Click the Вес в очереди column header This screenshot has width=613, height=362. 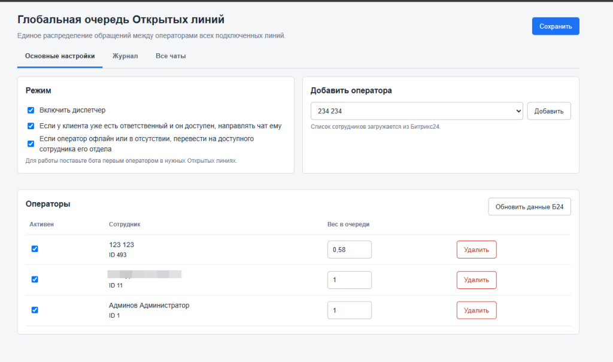click(x=348, y=224)
